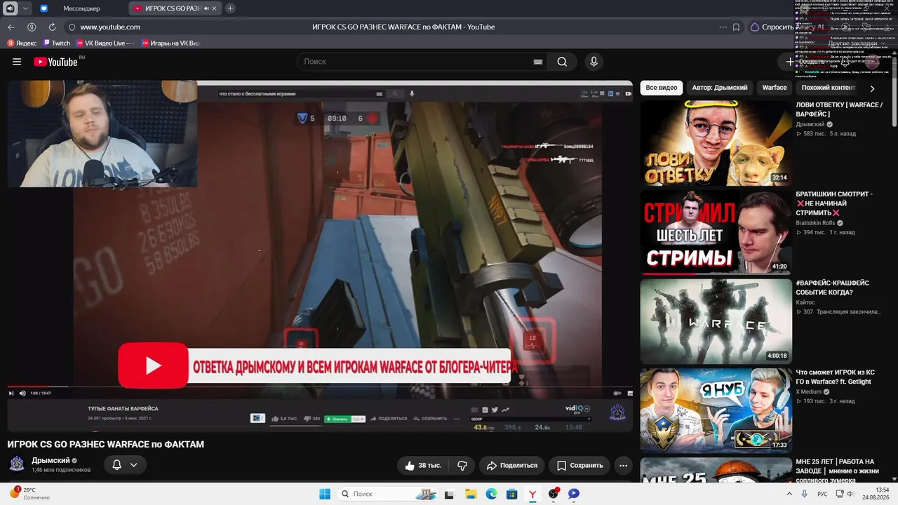Viewport: 898px width, 505px height.
Task: Open File Explorer from the taskbar
Action: pos(471,494)
